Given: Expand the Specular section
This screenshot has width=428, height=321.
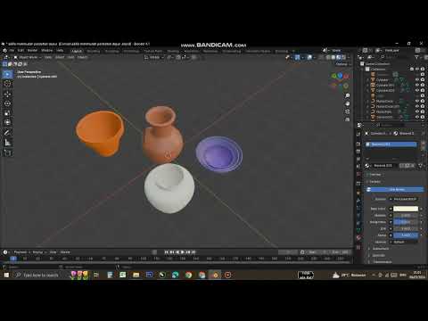Looking at the screenshot, I should coord(378,255).
